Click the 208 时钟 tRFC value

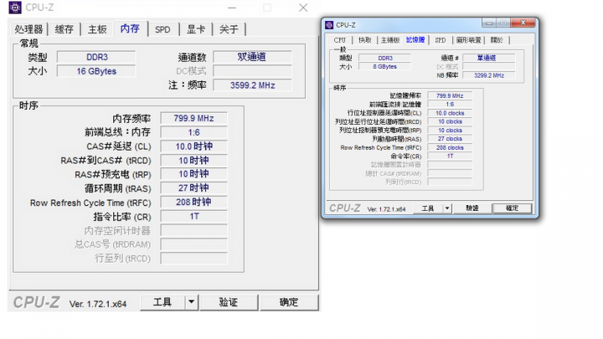coord(193,203)
